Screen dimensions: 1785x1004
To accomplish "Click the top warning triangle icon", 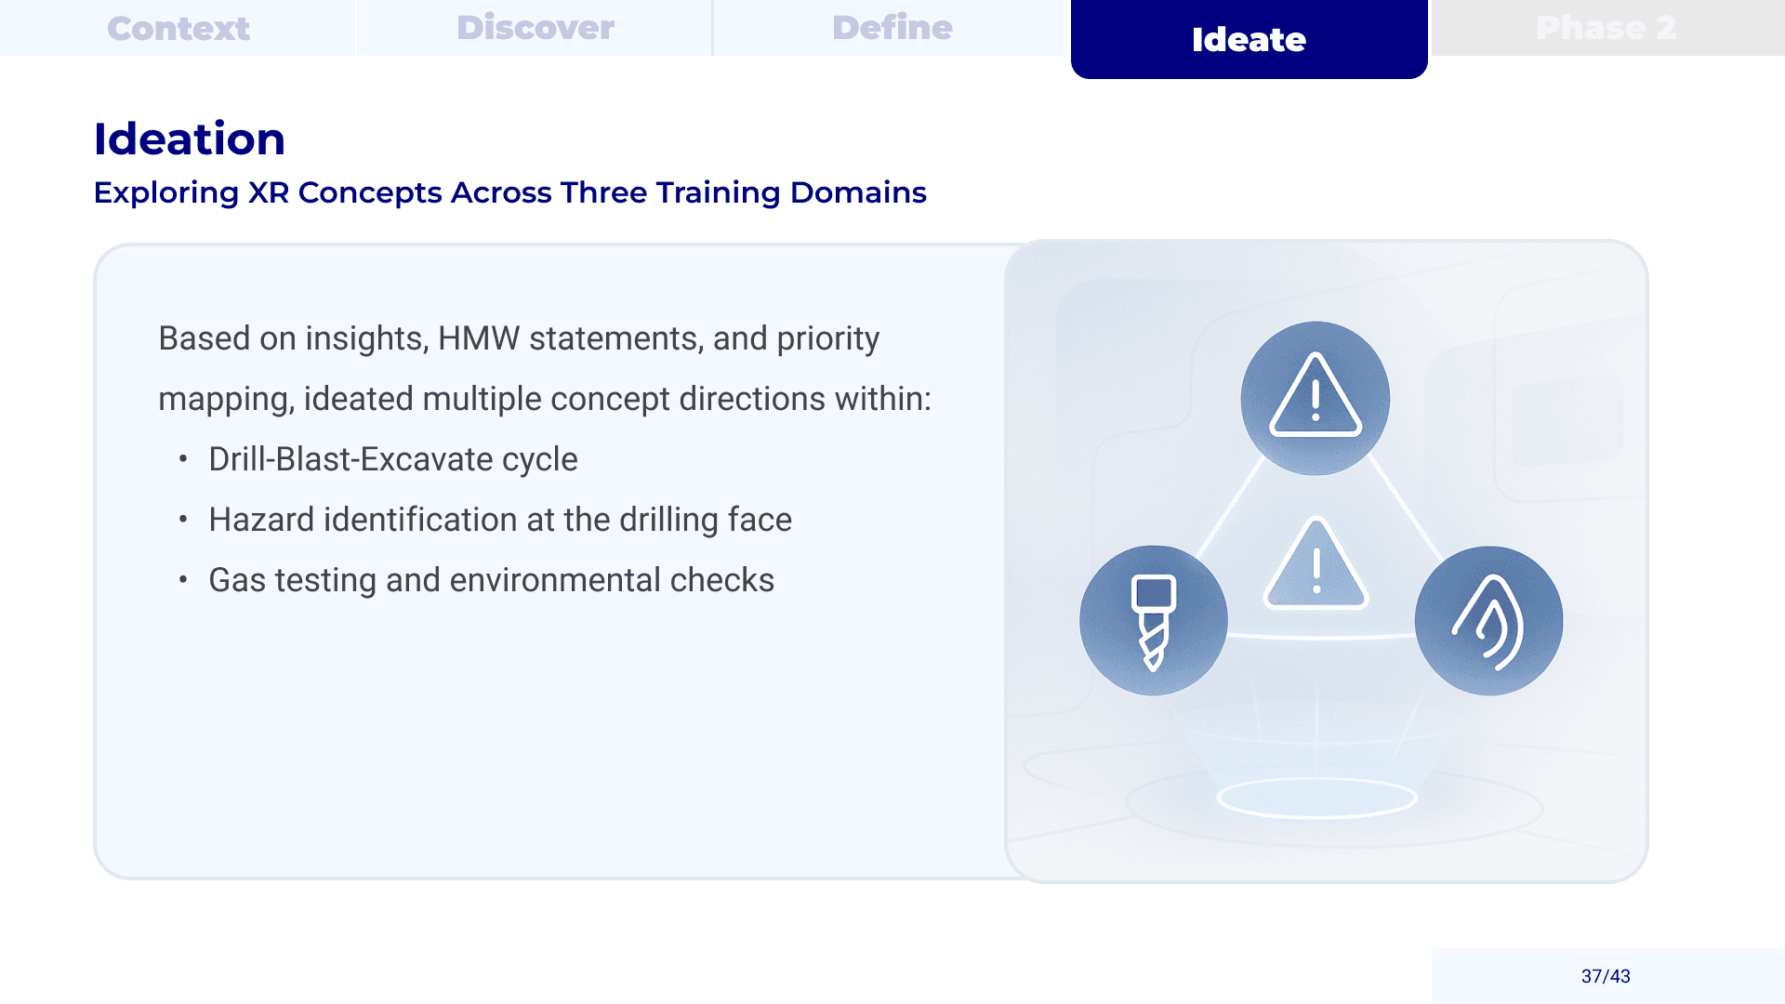I will pyautogui.click(x=1315, y=398).
